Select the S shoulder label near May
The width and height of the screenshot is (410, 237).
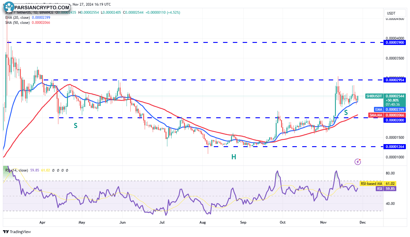(76, 126)
